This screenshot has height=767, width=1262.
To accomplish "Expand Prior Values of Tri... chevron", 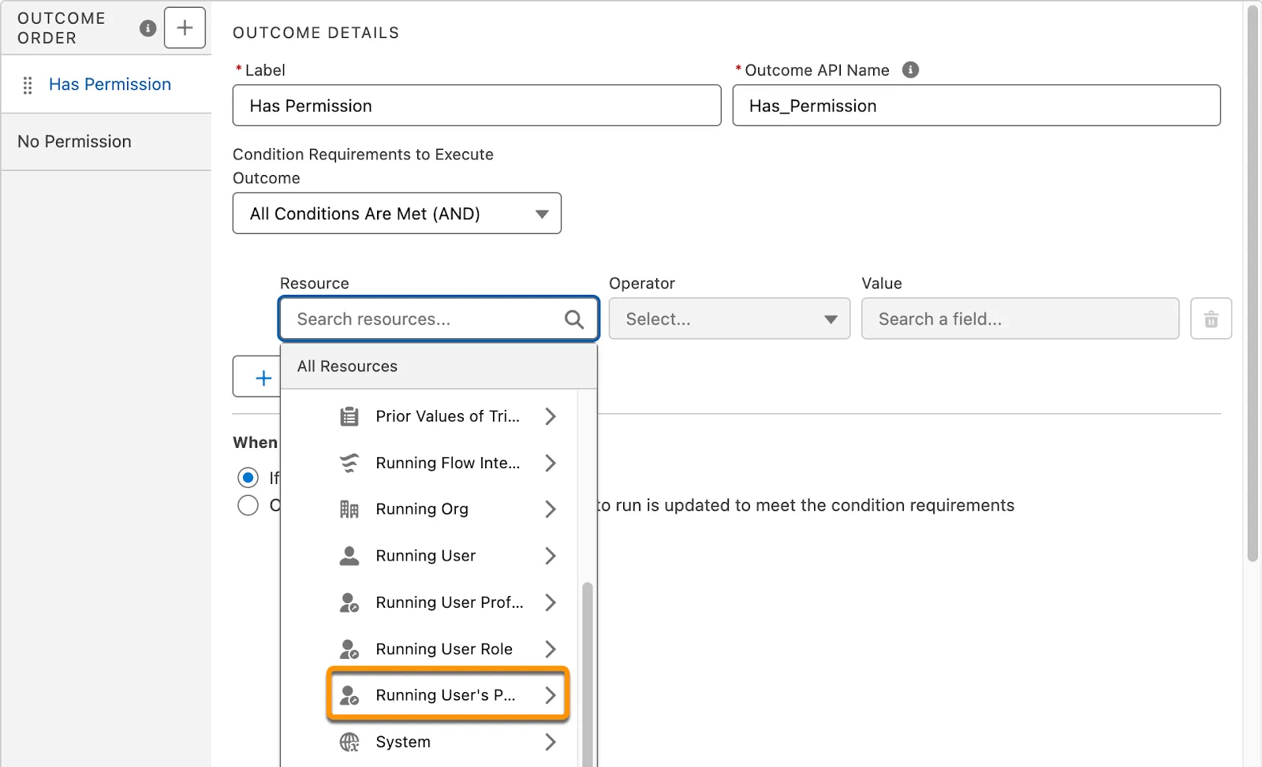I will coord(551,416).
